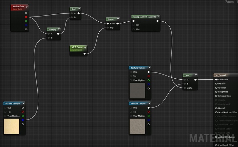Click the World Position Offset pin
This screenshot has height=147, width=238.
pyautogui.click(x=216, y=112)
